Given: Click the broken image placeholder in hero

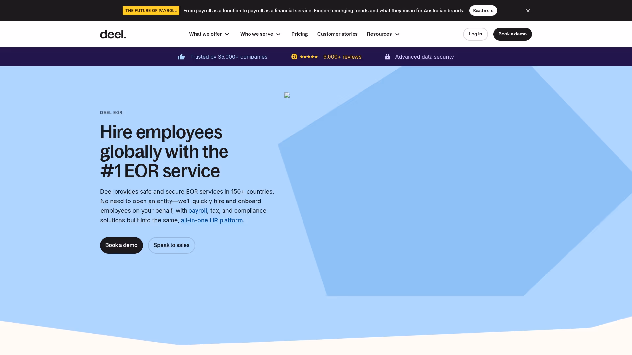Looking at the screenshot, I should (x=287, y=95).
